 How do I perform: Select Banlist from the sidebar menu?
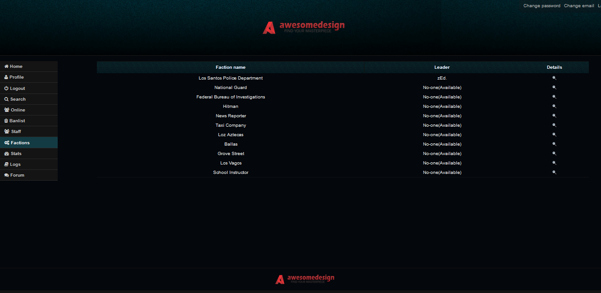[x=17, y=121]
